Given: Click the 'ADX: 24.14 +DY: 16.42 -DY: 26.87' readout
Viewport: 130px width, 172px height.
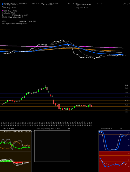Looking at the screenshot, I should click(17, 132).
